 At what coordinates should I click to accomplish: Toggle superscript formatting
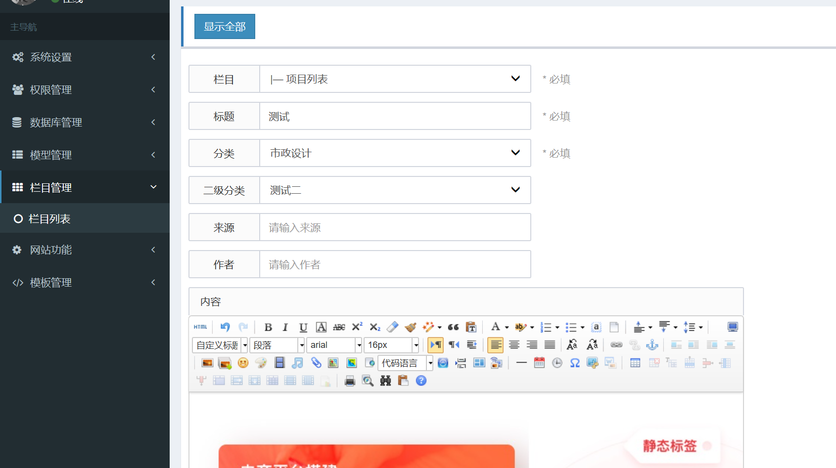[x=357, y=327]
